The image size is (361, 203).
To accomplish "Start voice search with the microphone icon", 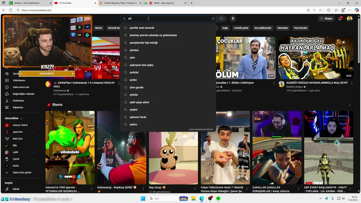I will [233, 19].
